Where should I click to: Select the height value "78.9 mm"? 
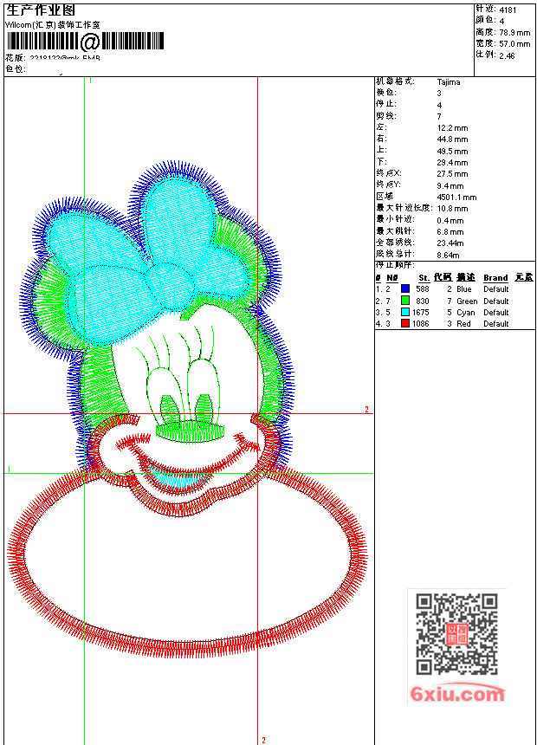point(514,33)
